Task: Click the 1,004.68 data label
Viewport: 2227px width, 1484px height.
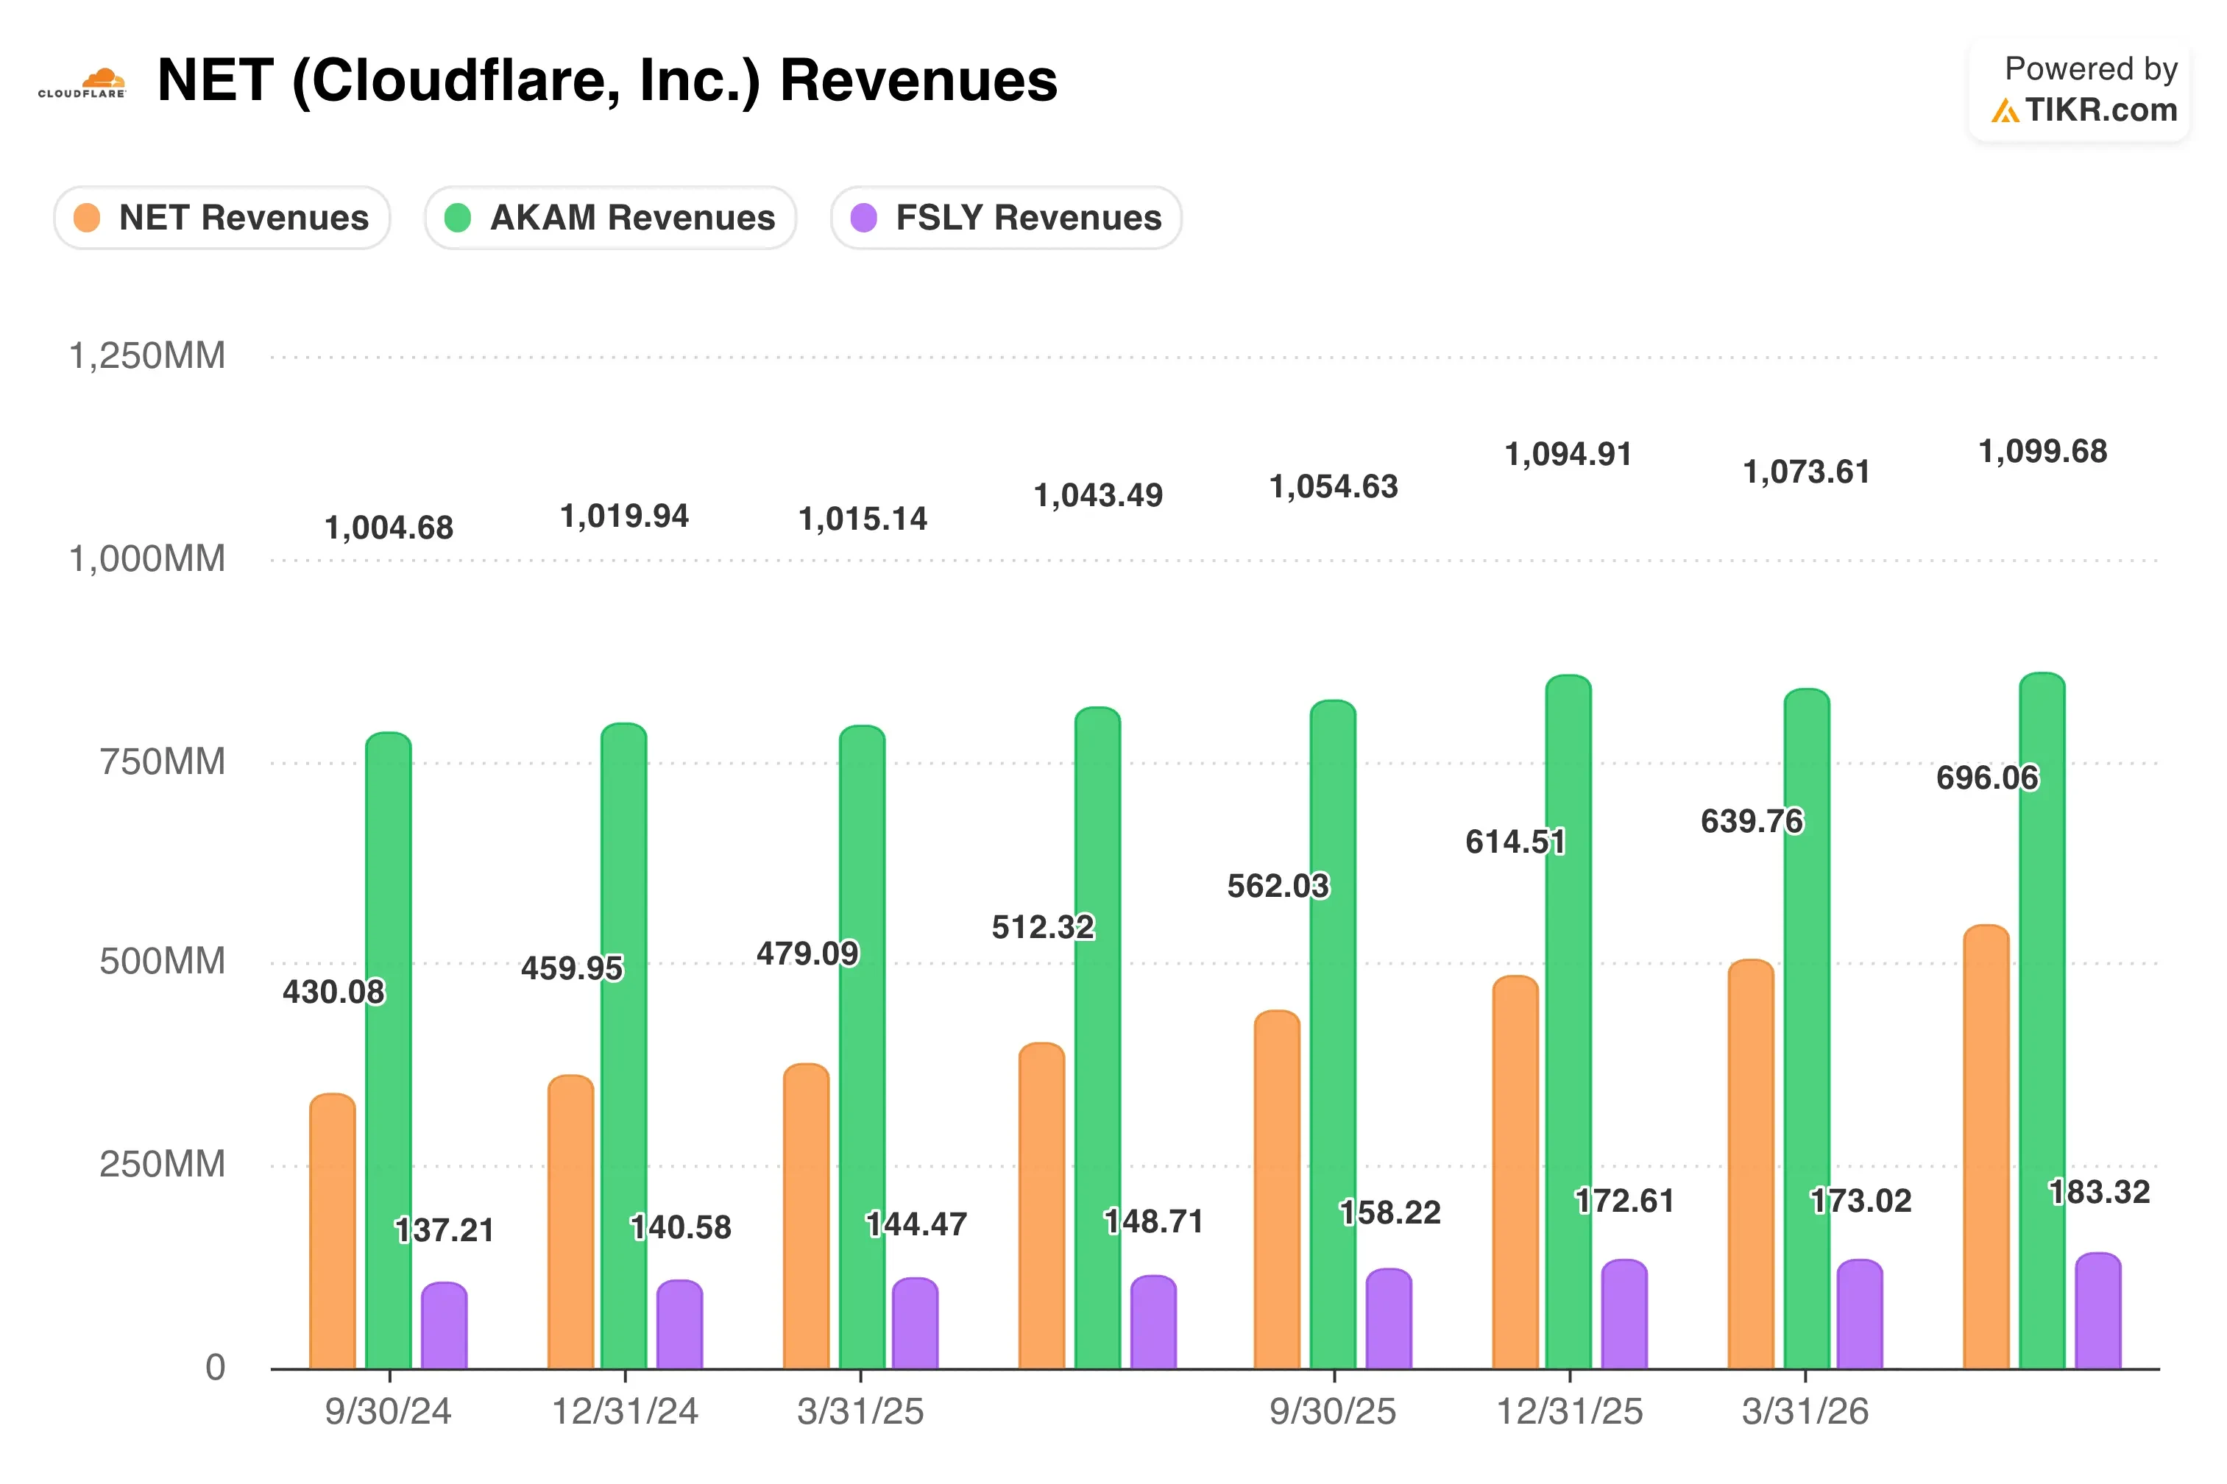Action: (389, 528)
